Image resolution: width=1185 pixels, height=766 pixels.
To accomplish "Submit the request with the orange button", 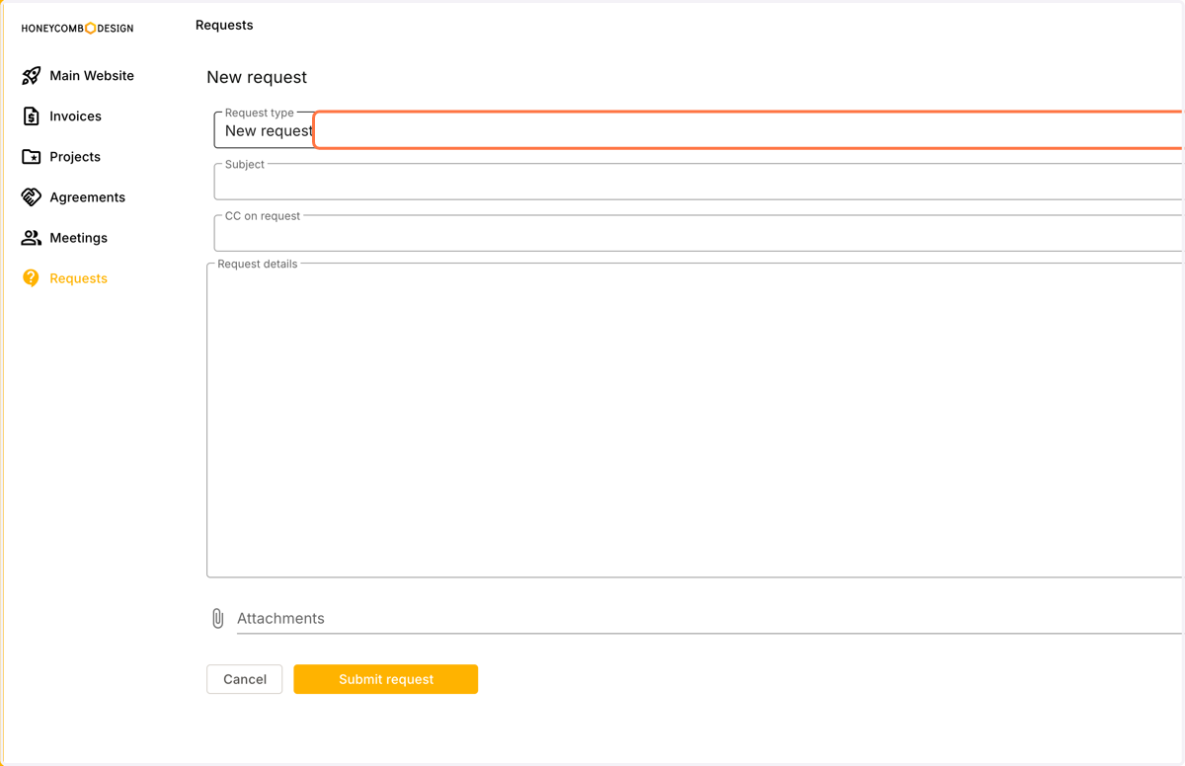I will [386, 679].
